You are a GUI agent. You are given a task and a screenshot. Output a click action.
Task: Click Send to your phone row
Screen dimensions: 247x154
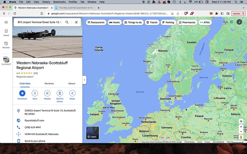pos(35,141)
